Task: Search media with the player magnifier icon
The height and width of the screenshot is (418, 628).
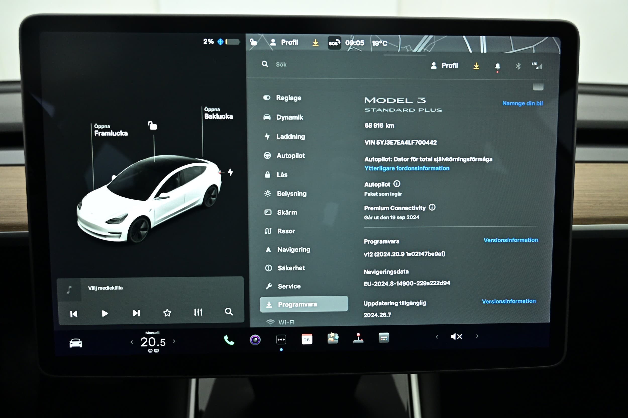Action: click(x=229, y=312)
